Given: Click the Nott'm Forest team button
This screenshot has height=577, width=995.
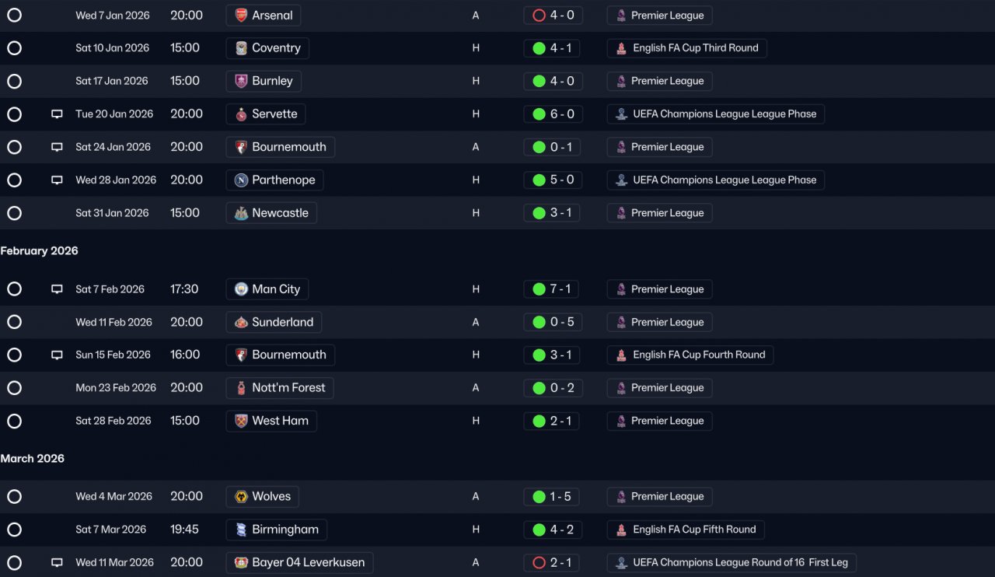Looking at the screenshot, I should [280, 388].
